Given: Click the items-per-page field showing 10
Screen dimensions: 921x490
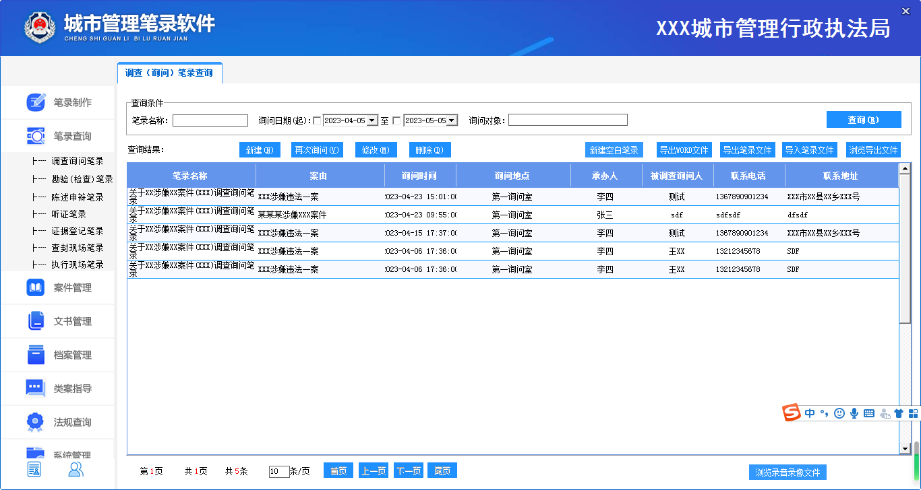Looking at the screenshot, I should (278, 471).
